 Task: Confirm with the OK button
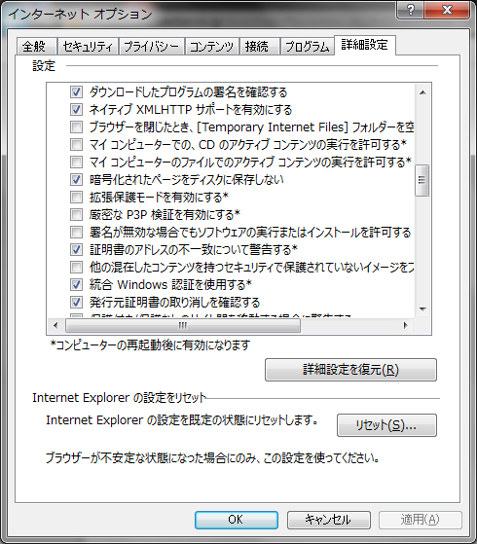[x=237, y=520]
